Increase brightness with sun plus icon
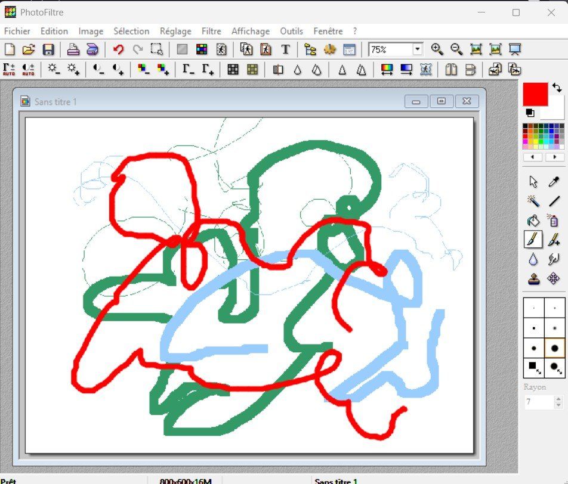568x484 pixels. (73, 69)
